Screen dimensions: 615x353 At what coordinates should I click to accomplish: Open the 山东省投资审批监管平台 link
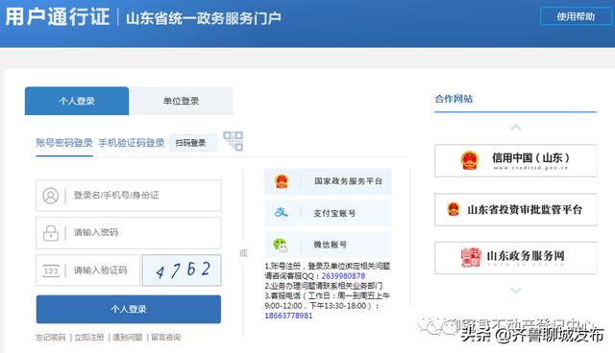pyautogui.click(x=515, y=209)
